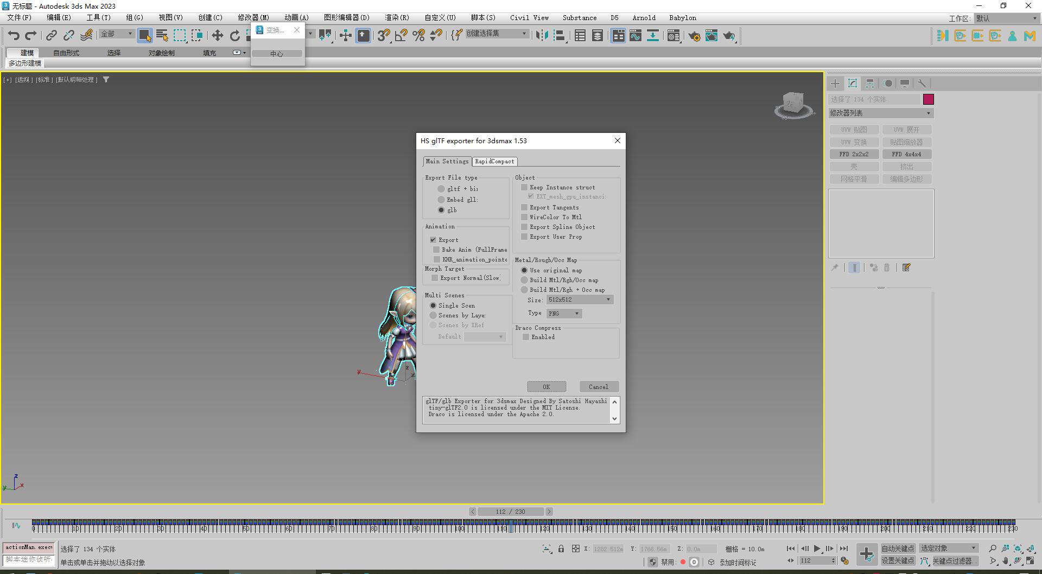Expand the modifier list dropdown
Screen dimensions: 1042x574
[881, 113]
